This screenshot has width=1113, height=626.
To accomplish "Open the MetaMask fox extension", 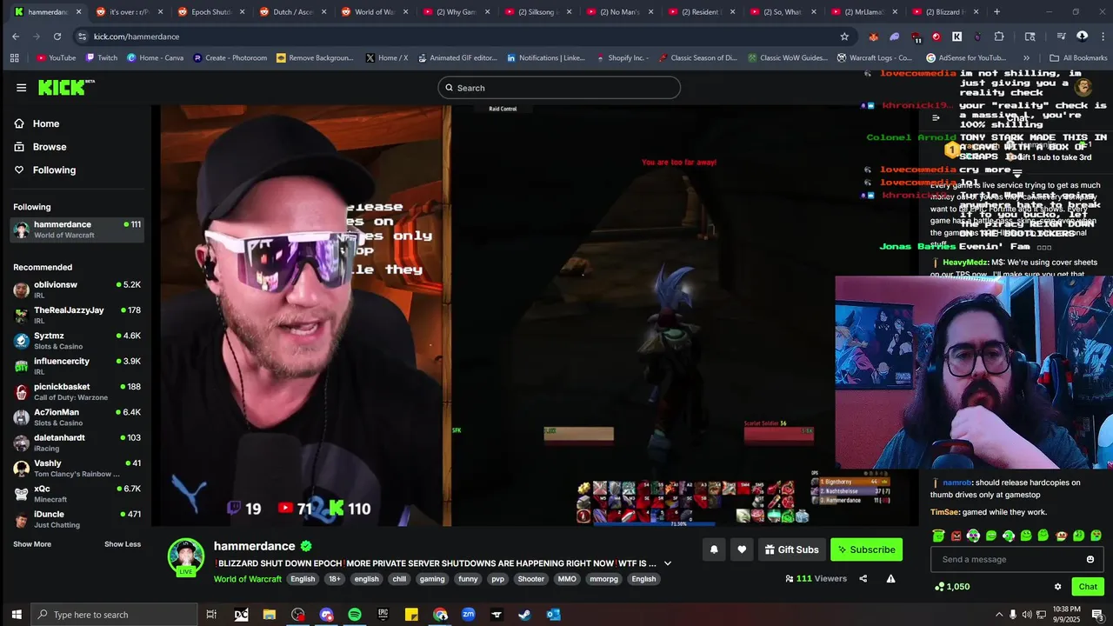I will [x=874, y=37].
